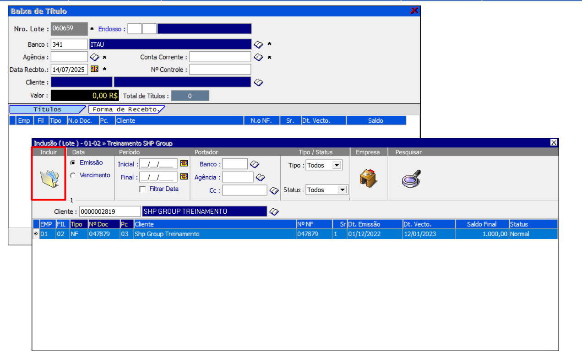Open calendar icon beside Data Recbto.

94,70
